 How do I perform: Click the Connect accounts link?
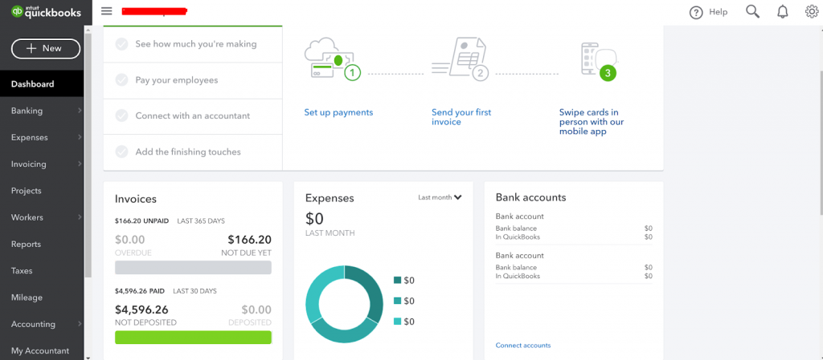click(x=523, y=346)
